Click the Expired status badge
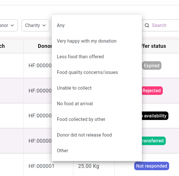This screenshot has width=179, height=176. (151, 66)
